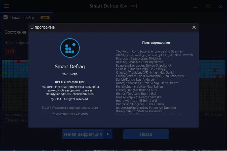227x151 pixels.
Task: Click the red 369 fragment count
Action: (x=10, y=51)
